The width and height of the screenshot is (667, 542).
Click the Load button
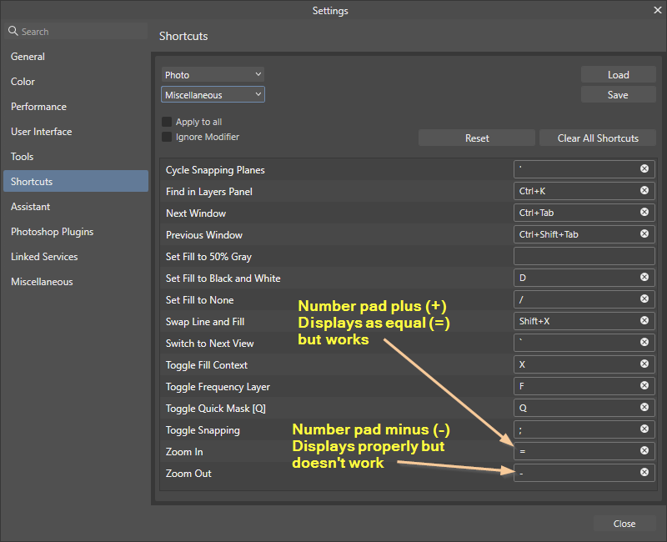point(618,74)
